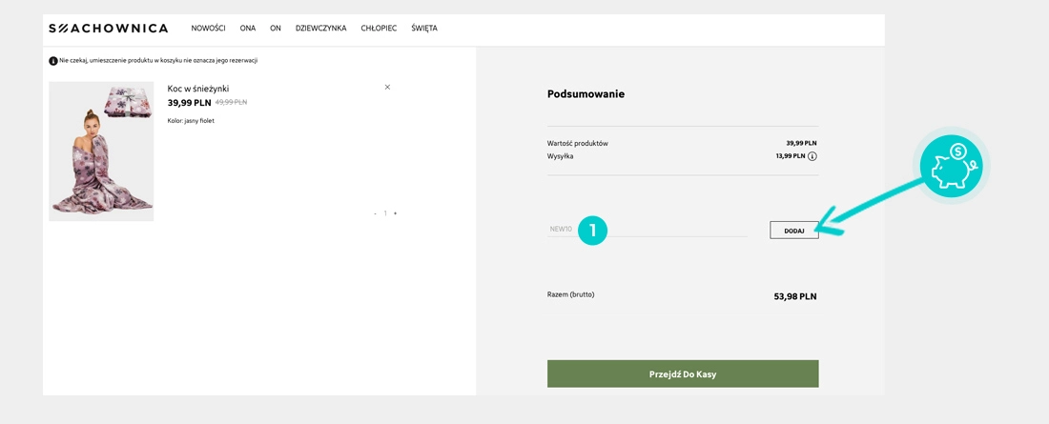Open the Nowości menu

[x=208, y=29]
